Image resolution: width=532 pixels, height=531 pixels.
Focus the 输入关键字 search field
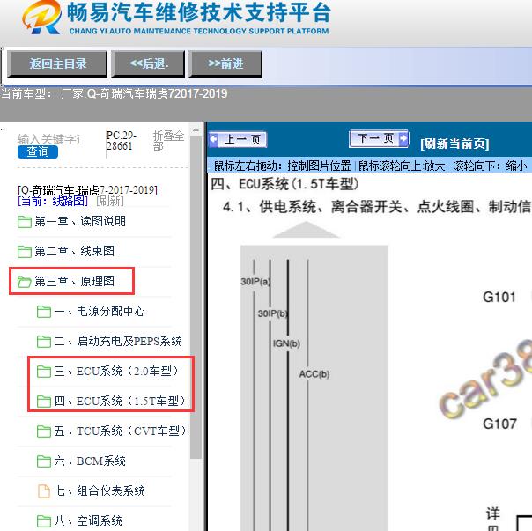point(48,139)
